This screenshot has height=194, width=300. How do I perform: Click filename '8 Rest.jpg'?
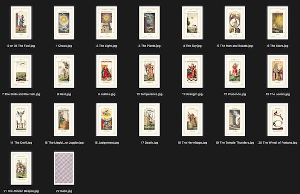(x=64, y=94)
